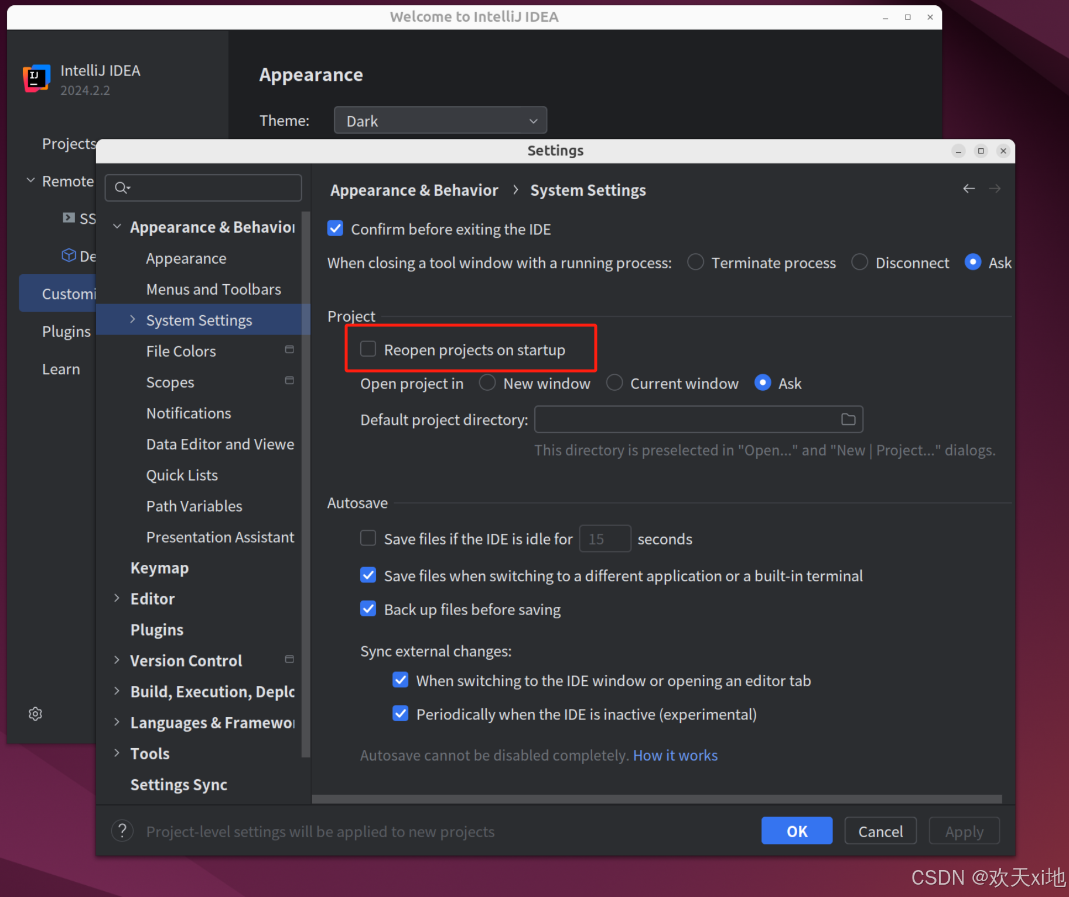Select Ask for closing tool window
Image resolution: width=1069 pixels, height=897 pixels.
(x=973, y=262)
